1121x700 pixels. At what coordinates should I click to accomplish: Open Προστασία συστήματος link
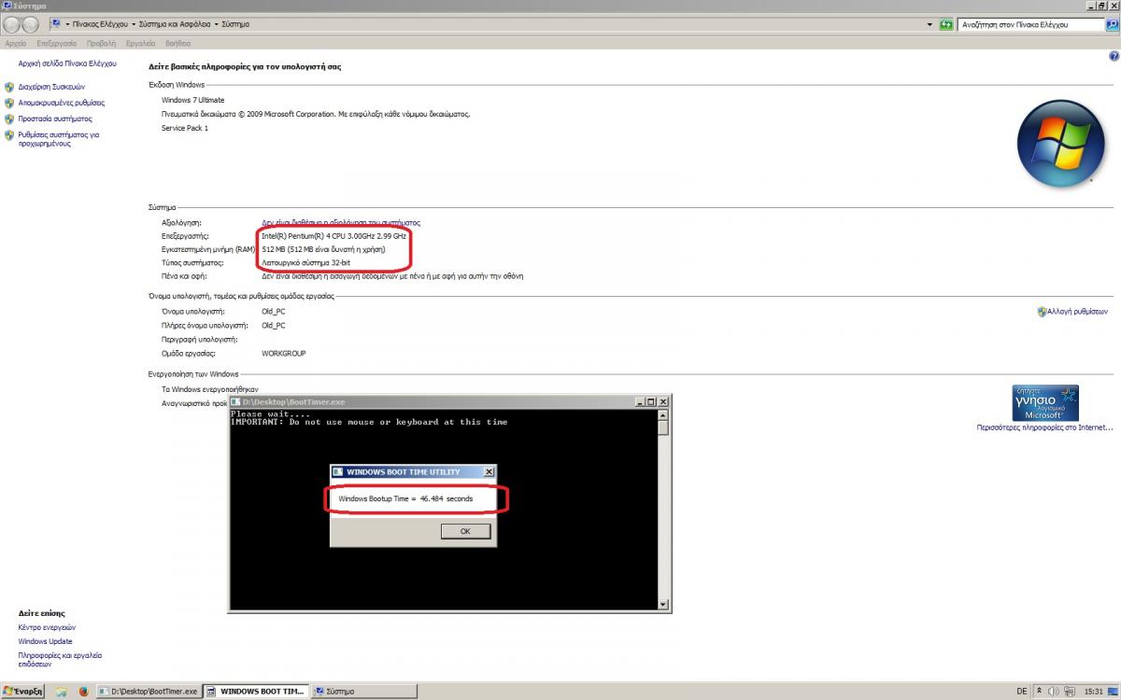click(x=55, y=119)
